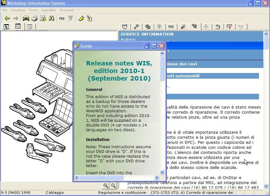This screenshot has height=196, width=270.
Task: Open the Visualizza menu
Action: tap(18, 10)
